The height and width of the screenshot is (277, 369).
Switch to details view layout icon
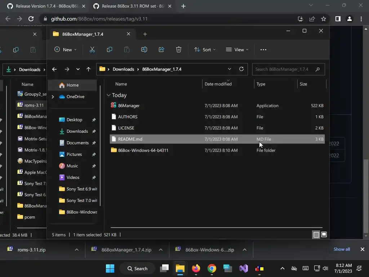click(316, 234)
